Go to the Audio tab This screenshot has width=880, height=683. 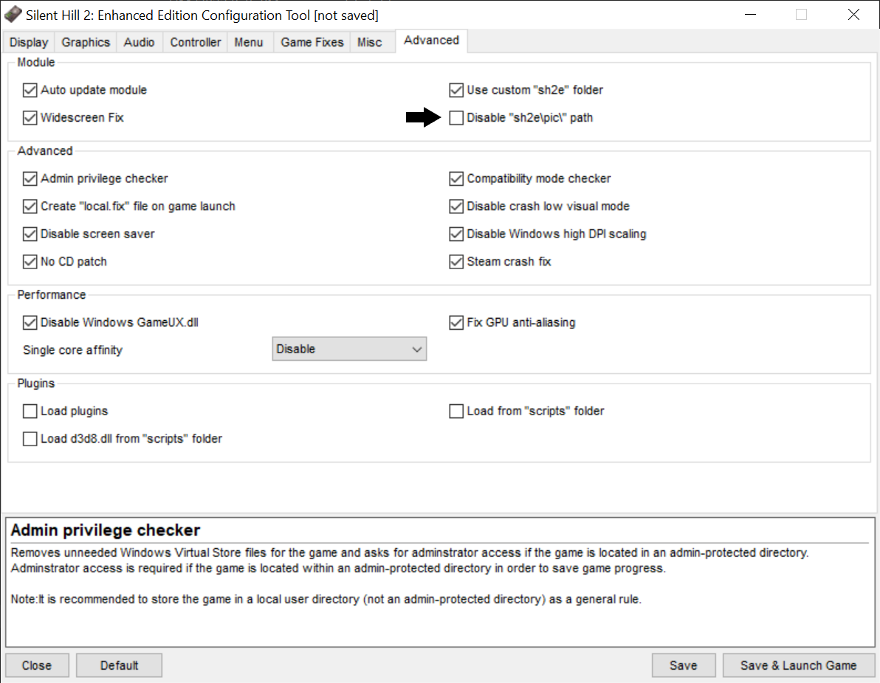pyautogui.click(x=140, y=42)
